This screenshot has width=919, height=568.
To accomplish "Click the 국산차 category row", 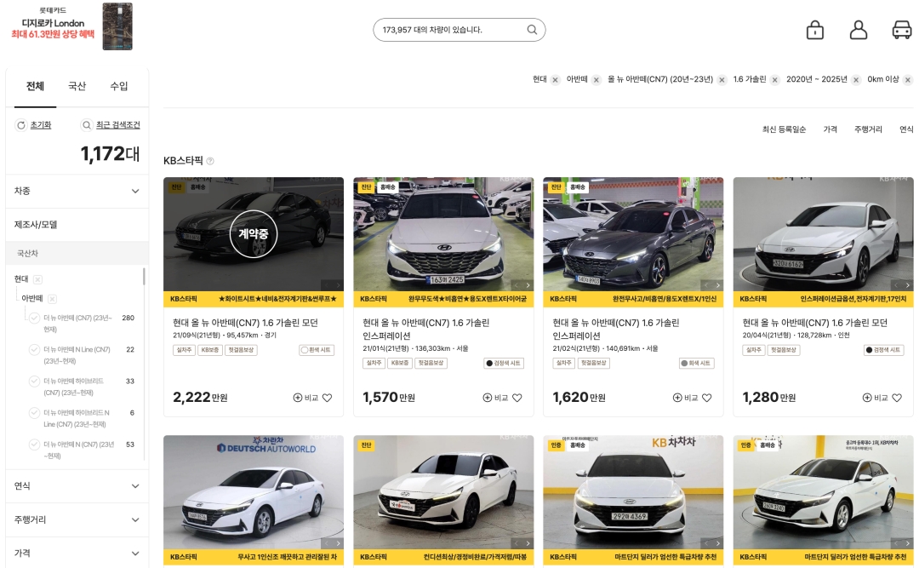I will pyautogui.click(x=77, y=254).
